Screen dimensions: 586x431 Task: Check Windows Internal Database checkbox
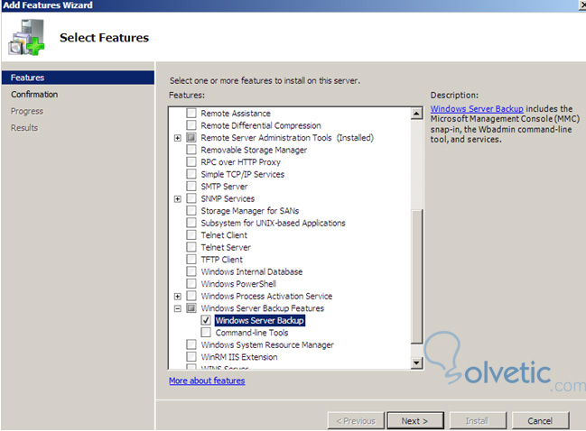click(x=191, y=271)
